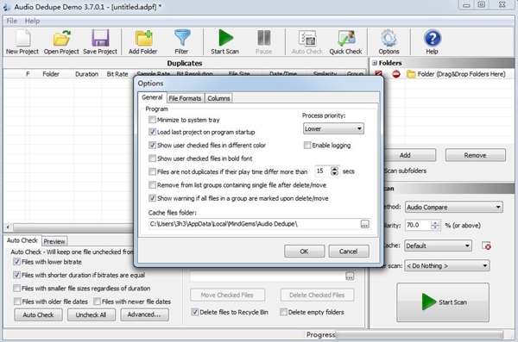Toggle Show warning if all files marked
518x342 pixels.
point(152,198)
